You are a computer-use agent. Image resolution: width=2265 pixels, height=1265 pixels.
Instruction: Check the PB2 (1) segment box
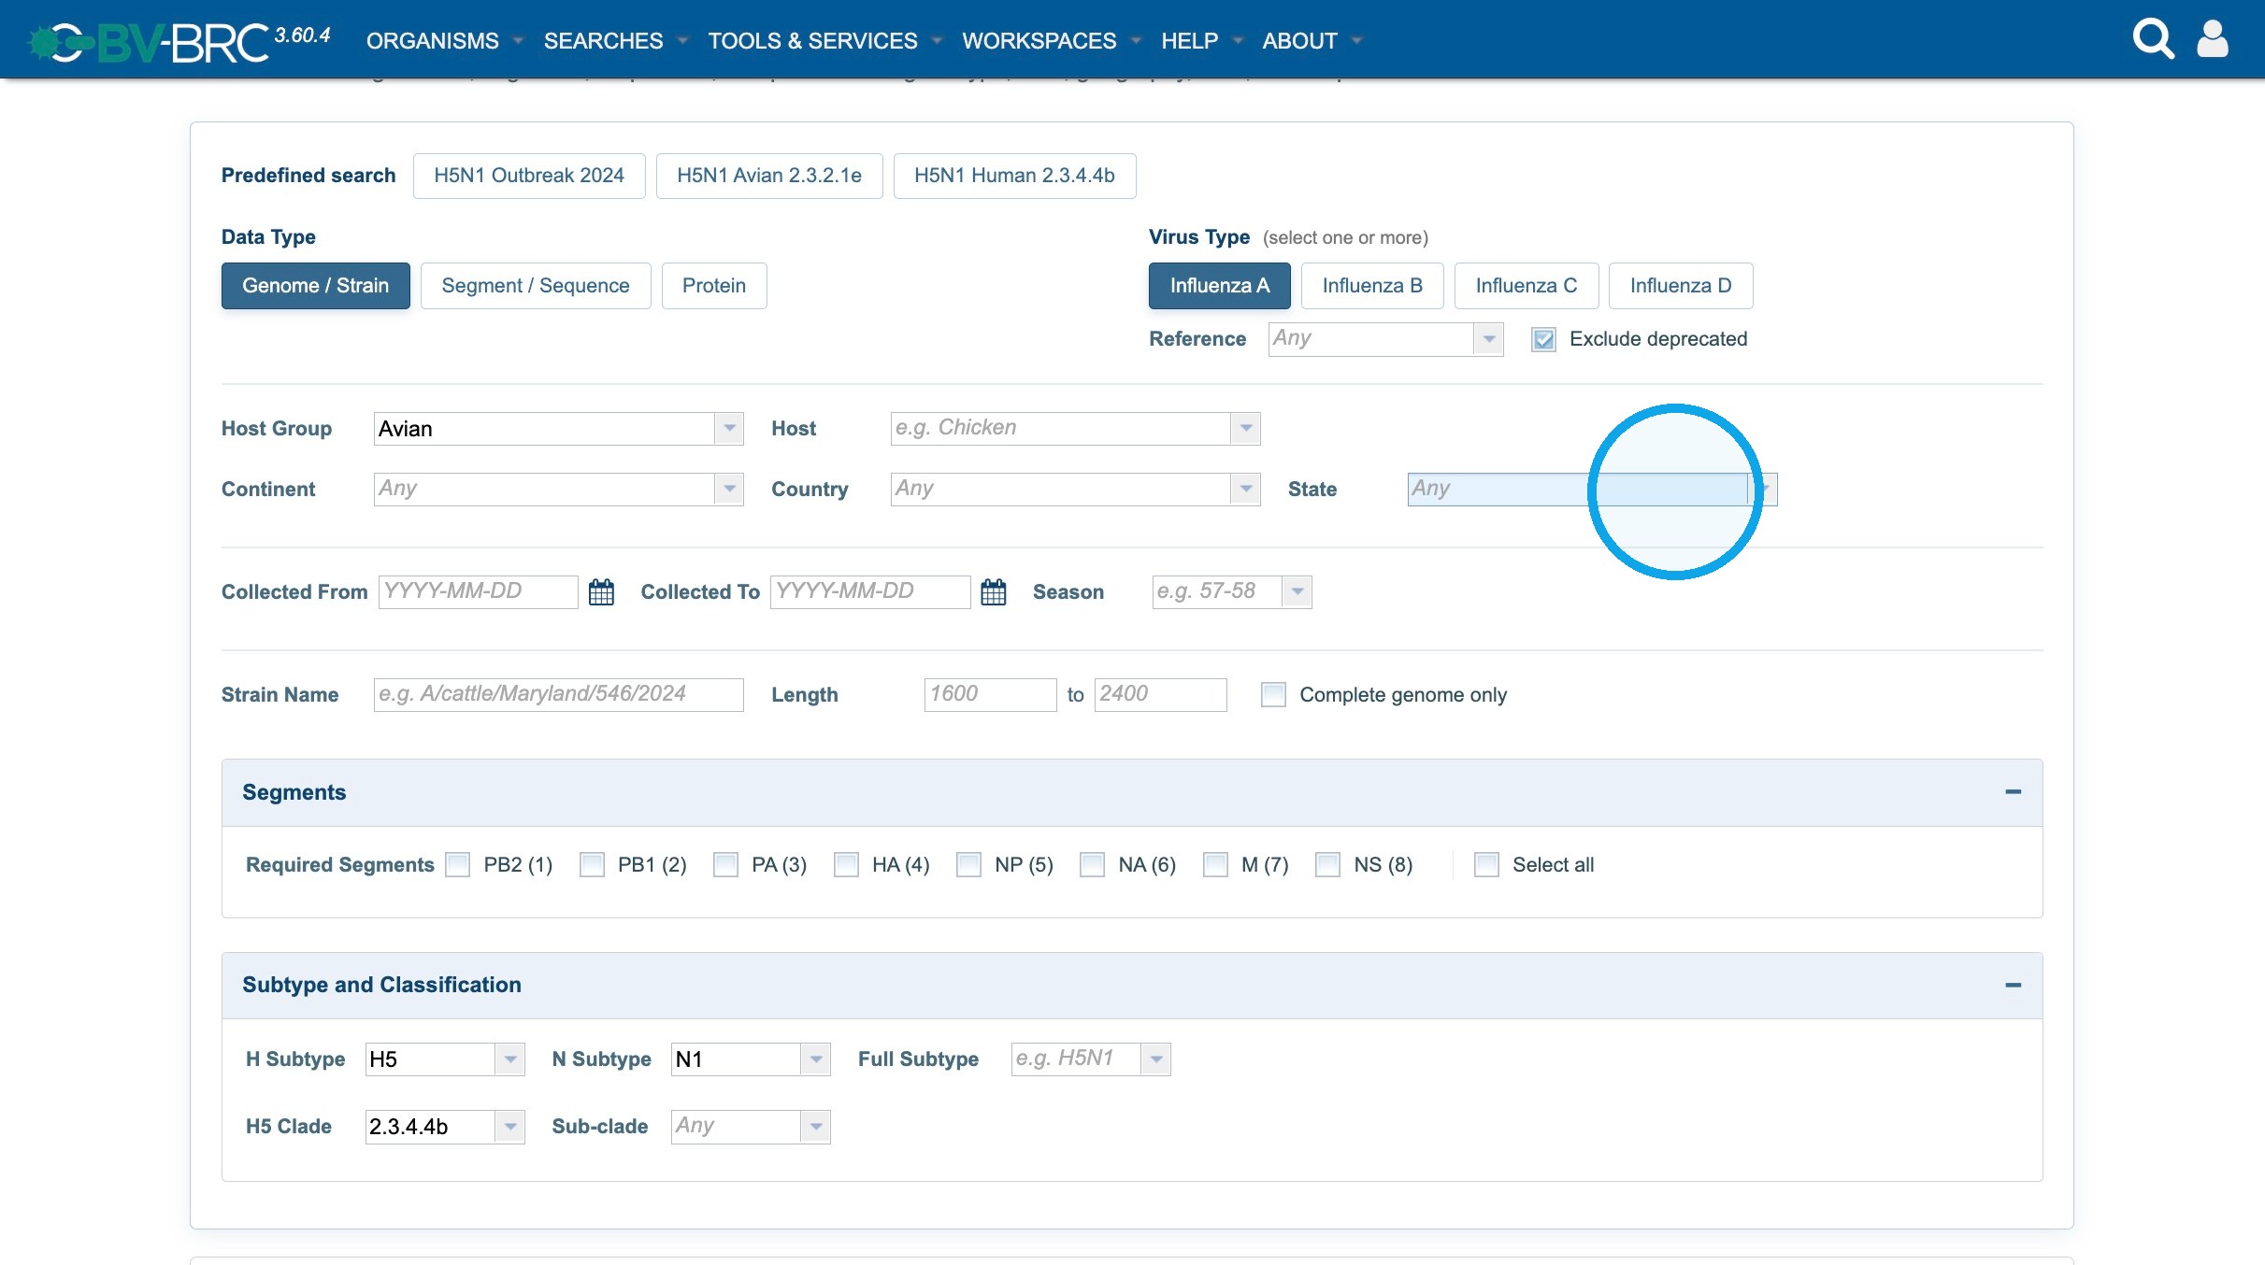pyautogui.click(x=458, y=865)
